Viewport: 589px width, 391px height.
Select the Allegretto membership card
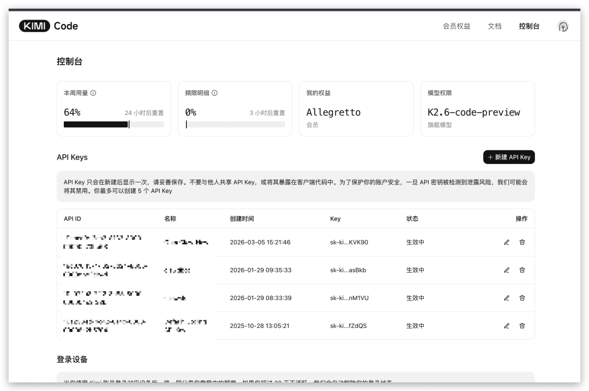(x=356, y=109)
